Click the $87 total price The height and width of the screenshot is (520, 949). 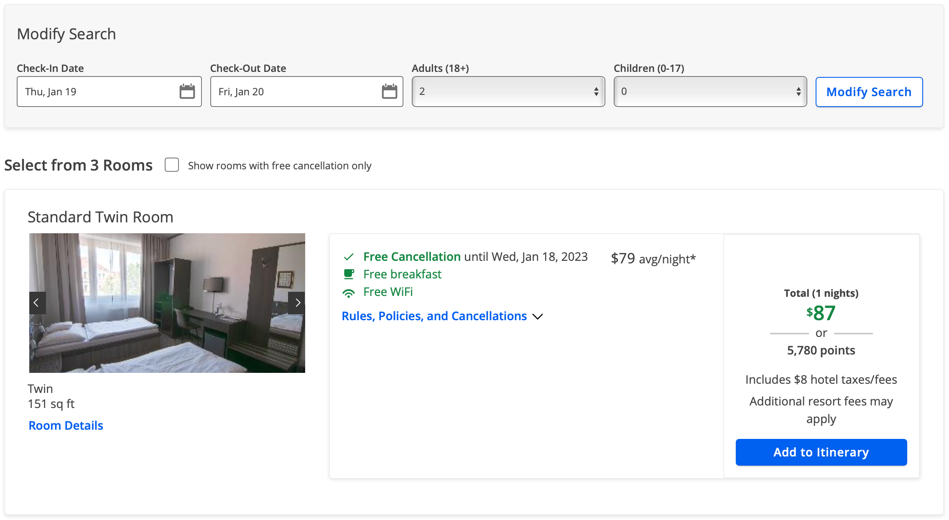coord(821,313)
